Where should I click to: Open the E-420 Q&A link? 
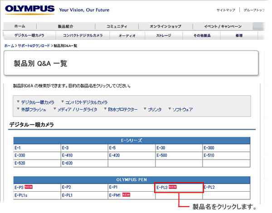tap(114, 155)
